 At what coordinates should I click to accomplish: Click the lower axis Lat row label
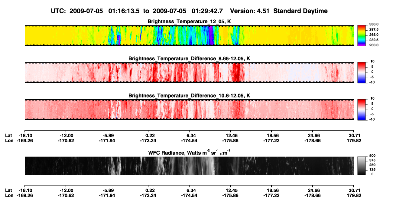pos(8,190)
